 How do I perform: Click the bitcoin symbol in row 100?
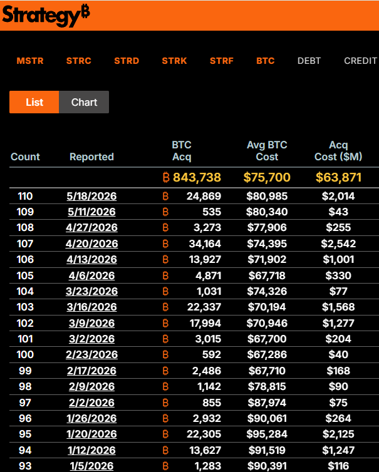pyautogui.click(x=165, y=354)
